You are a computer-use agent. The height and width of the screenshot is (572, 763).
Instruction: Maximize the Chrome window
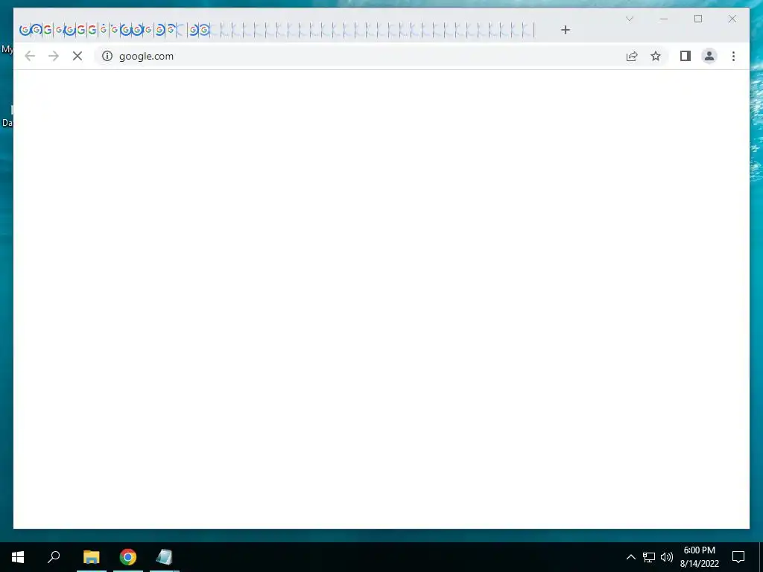(x=697, y=19)
